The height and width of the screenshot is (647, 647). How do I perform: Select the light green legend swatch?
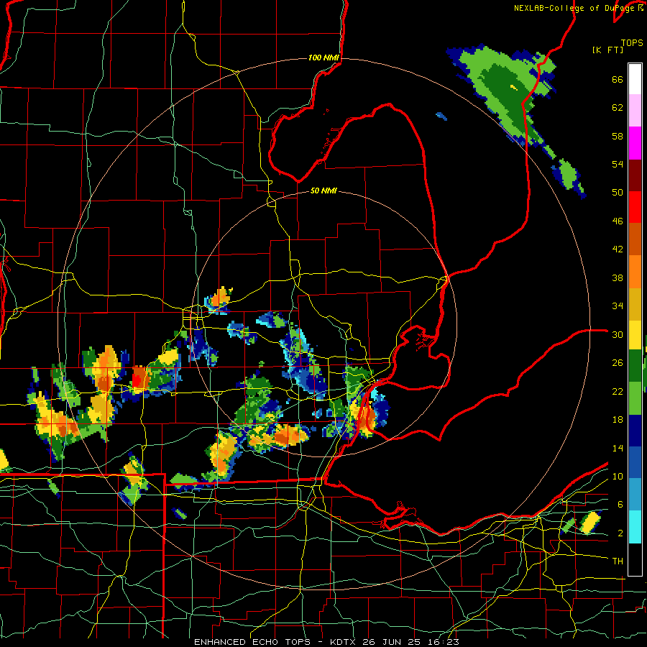tap(635, 398)
